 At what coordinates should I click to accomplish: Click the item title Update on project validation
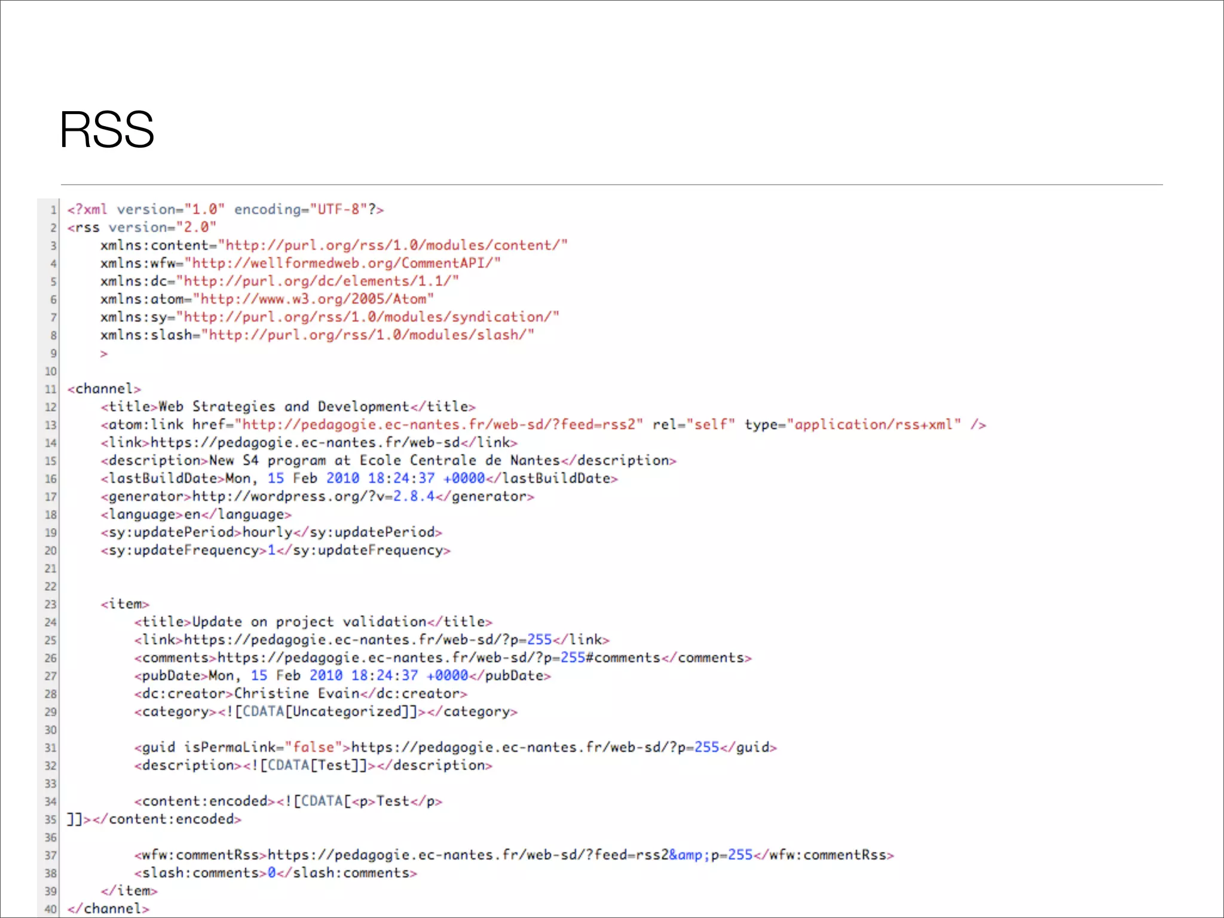[309, 622]
